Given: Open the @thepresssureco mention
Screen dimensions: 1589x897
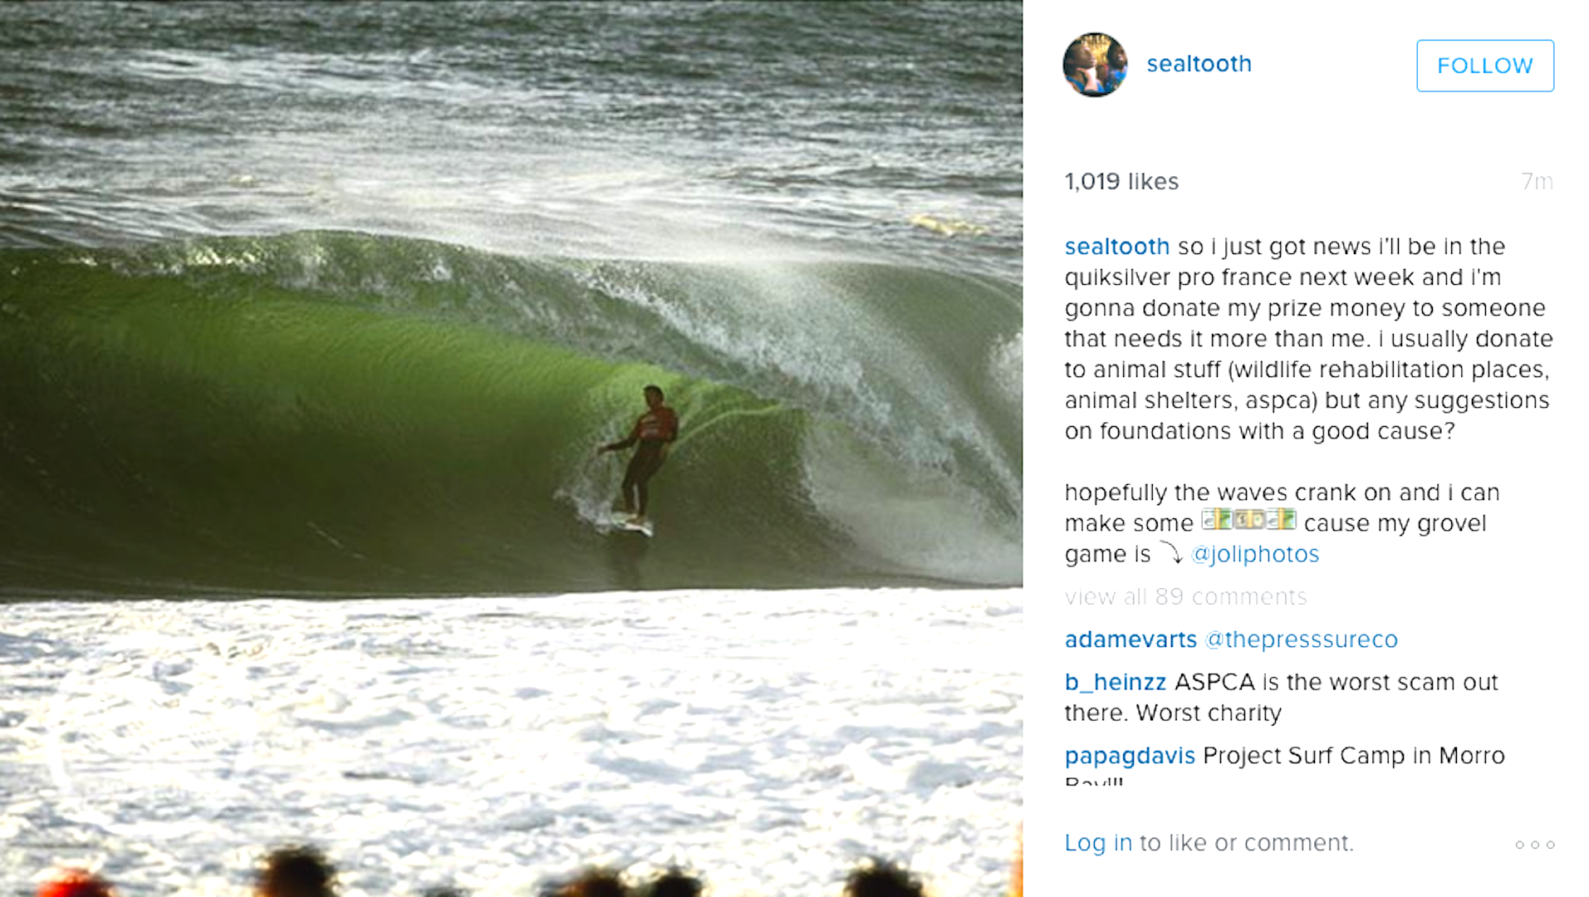Looking at the screenshot, I should click(1301, 640).
